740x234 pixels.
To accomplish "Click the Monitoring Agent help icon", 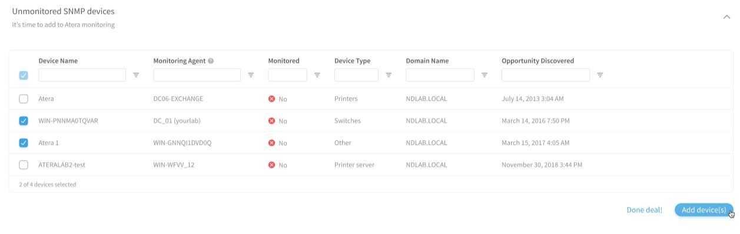I will (211, 61).
